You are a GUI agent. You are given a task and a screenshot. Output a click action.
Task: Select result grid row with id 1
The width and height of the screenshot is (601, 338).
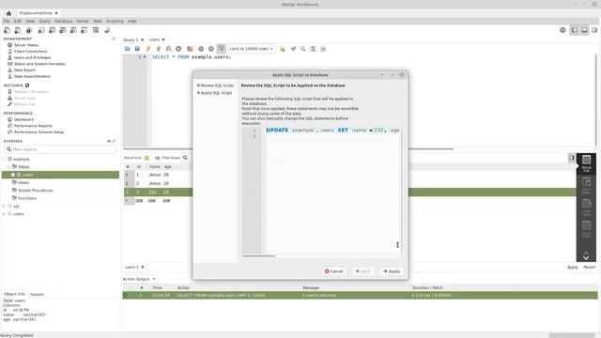click(x=158, y=175)
